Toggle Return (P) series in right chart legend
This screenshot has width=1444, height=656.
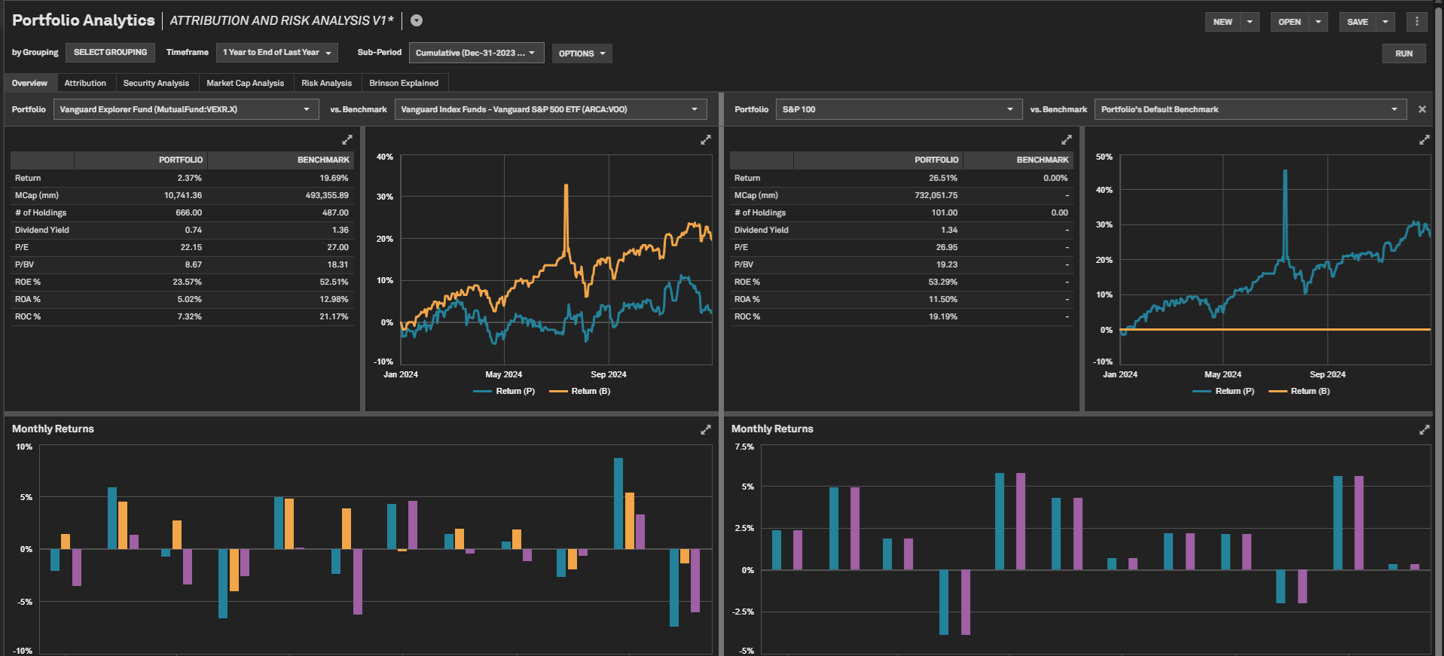click(1223, 391)
